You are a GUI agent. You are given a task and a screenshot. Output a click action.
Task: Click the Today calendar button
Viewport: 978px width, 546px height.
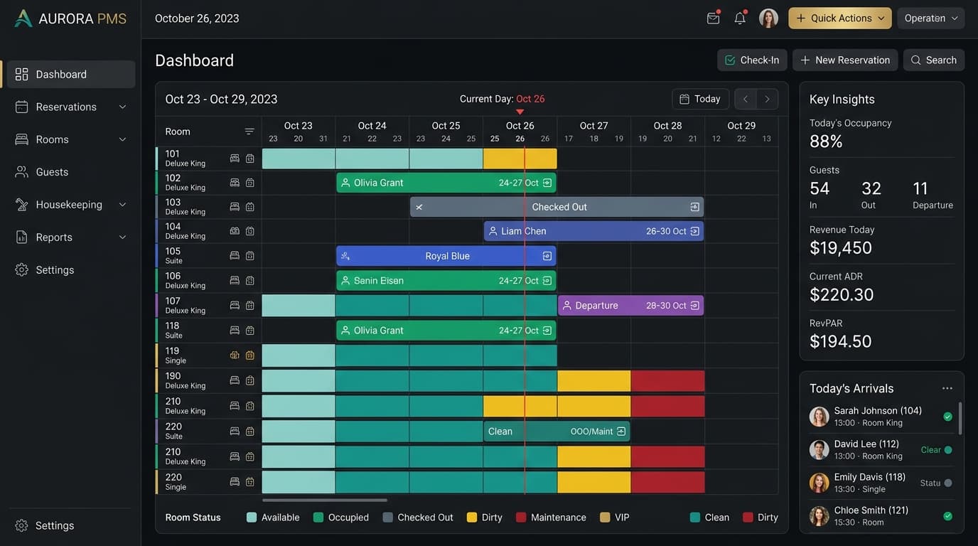tap(700, 99)
